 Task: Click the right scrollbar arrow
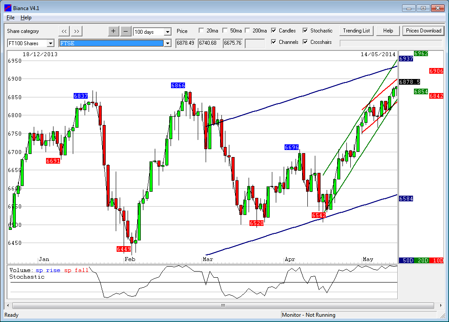[x=440, y=305]
